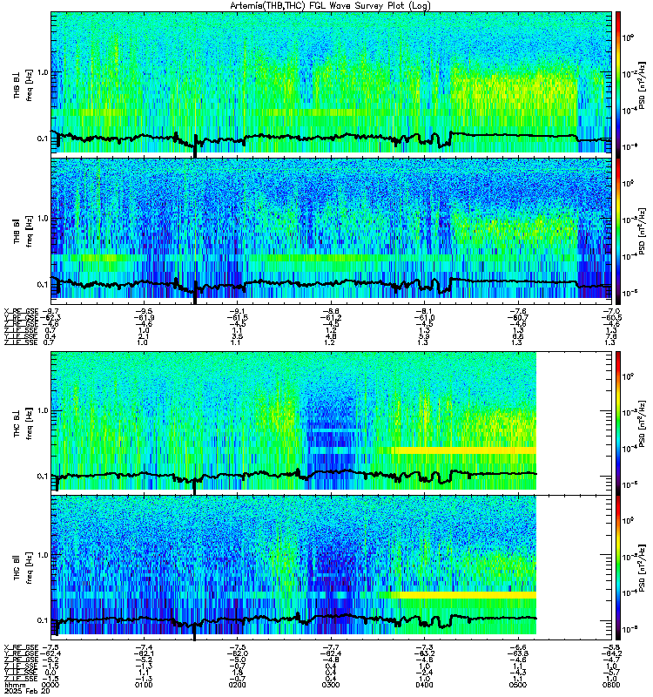Click the "1.0" frequency tick of the THC B∥ panel

[41, 555]
